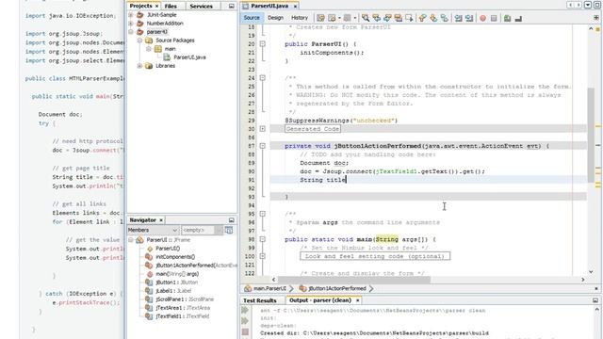The image size is (603, 339).
Task: Open the <empty> combo box in Navigator
Action: [202, 230]
